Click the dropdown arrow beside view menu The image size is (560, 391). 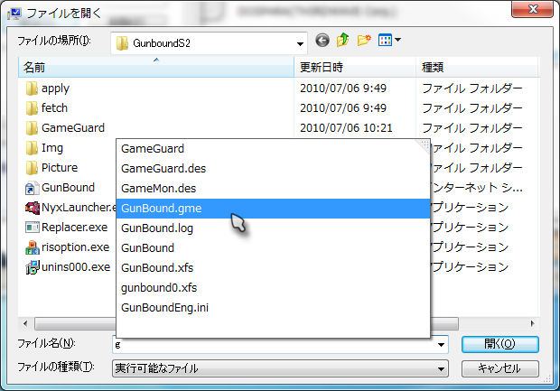[397, 40]
